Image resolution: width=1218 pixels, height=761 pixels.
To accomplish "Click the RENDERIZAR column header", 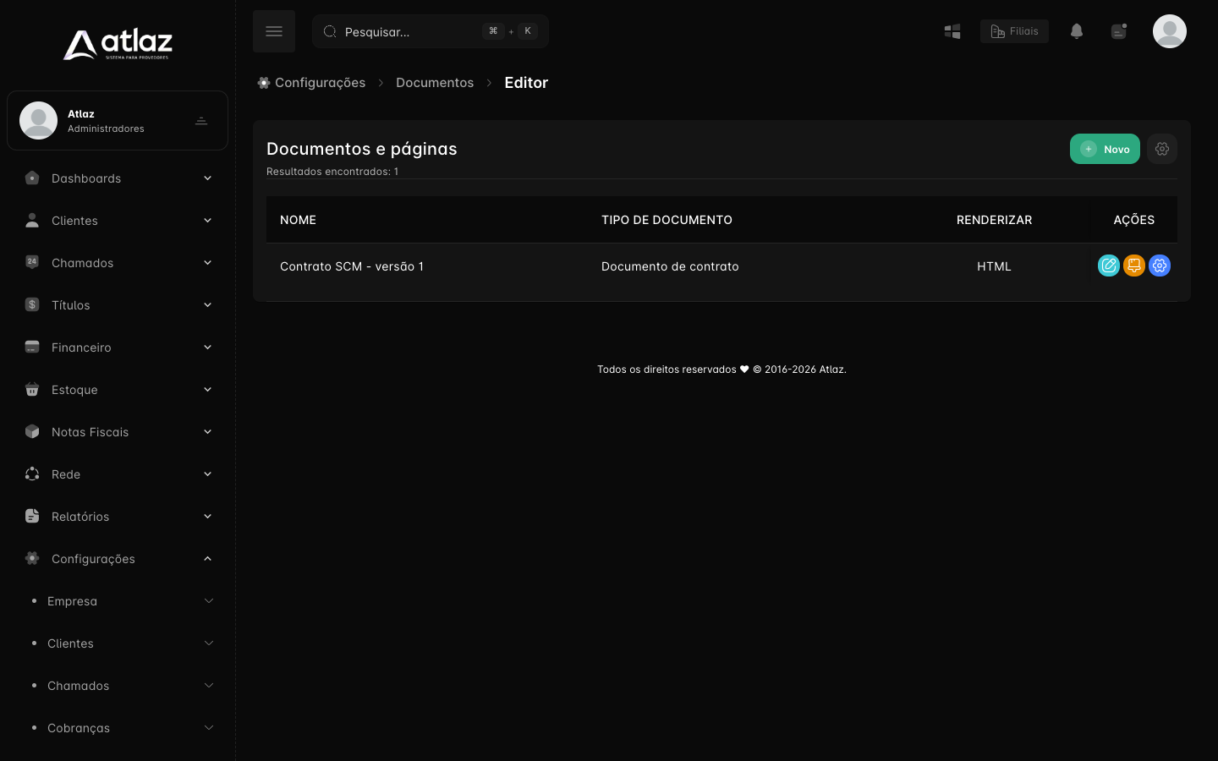I will pos(994,220).
